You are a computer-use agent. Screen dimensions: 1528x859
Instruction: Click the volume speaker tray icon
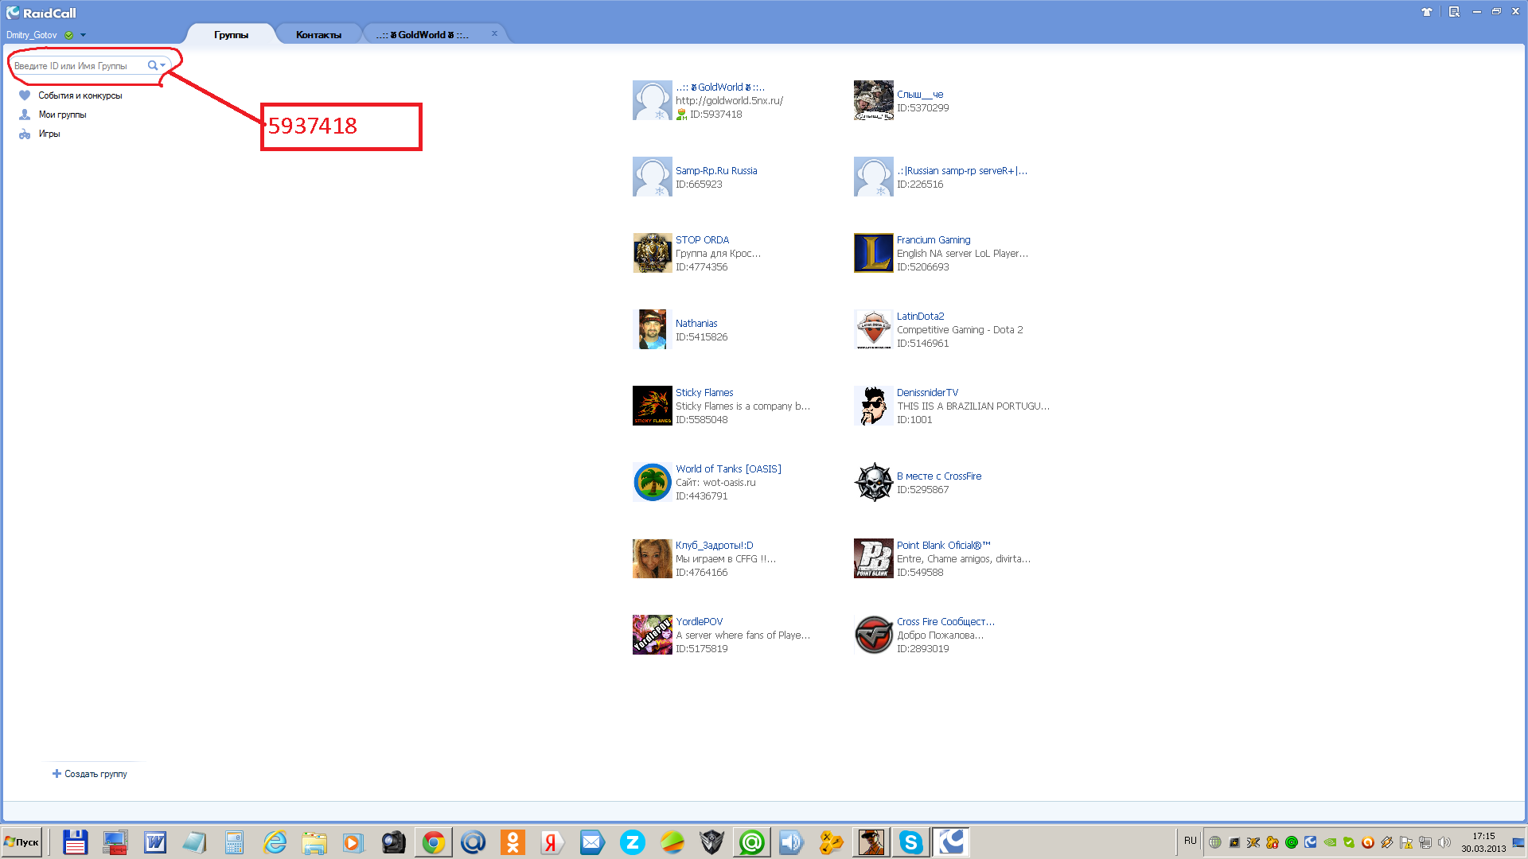(1444, 842)
